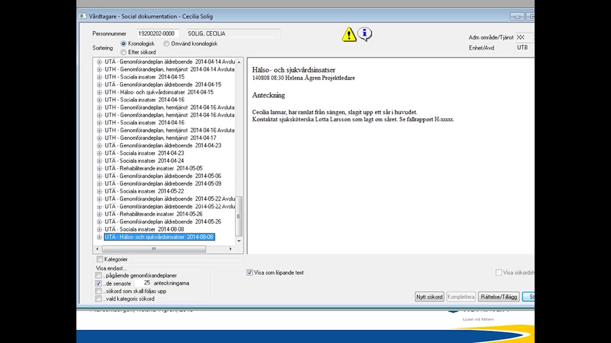Select Omvänd kronologisk sorting option

click(x=167, y=44)
